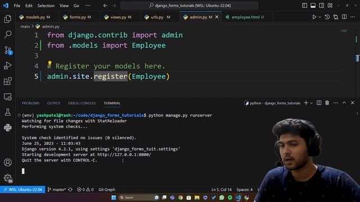Open Customize Layout menu

click(x=330, y=6)
